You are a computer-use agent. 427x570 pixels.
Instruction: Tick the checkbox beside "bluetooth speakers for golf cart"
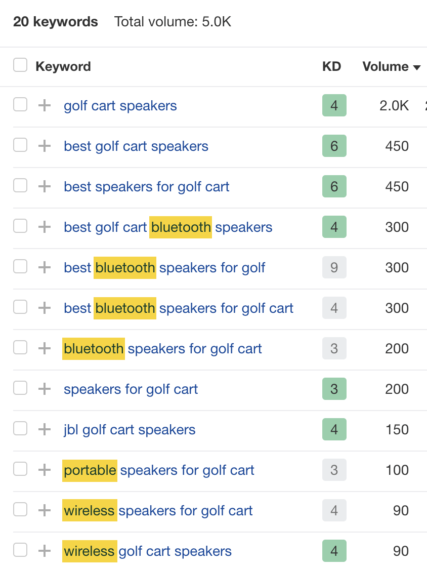click(20, 348)
